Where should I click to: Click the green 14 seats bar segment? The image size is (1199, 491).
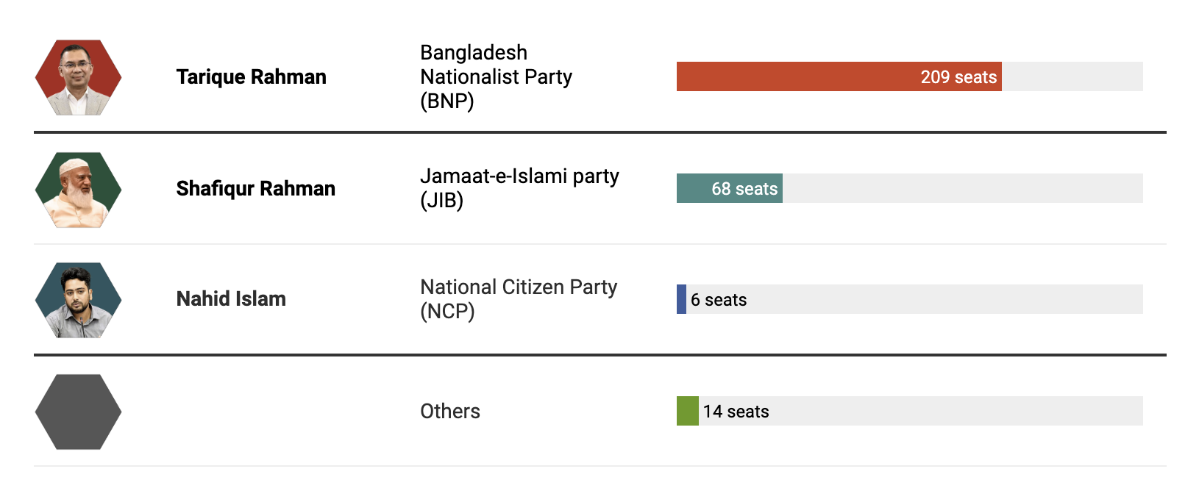point(688,411)
